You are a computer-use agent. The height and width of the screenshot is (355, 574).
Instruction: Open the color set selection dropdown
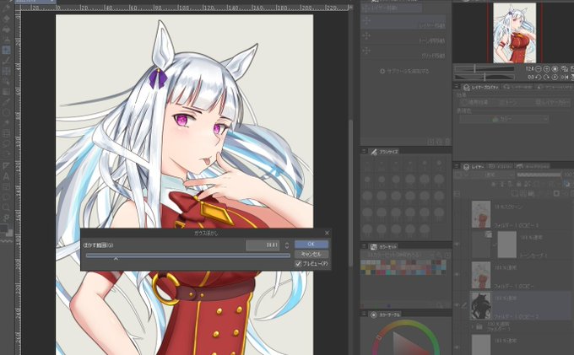coord(398,255)
